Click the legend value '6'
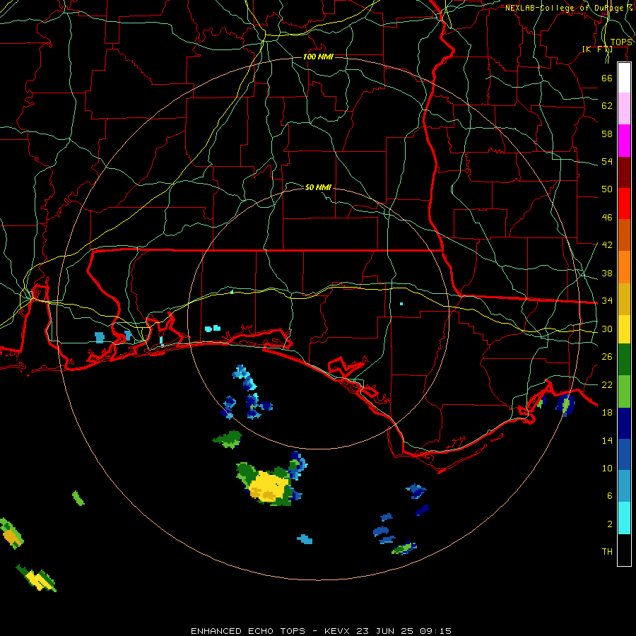The image size is (636, 636). 610,496
